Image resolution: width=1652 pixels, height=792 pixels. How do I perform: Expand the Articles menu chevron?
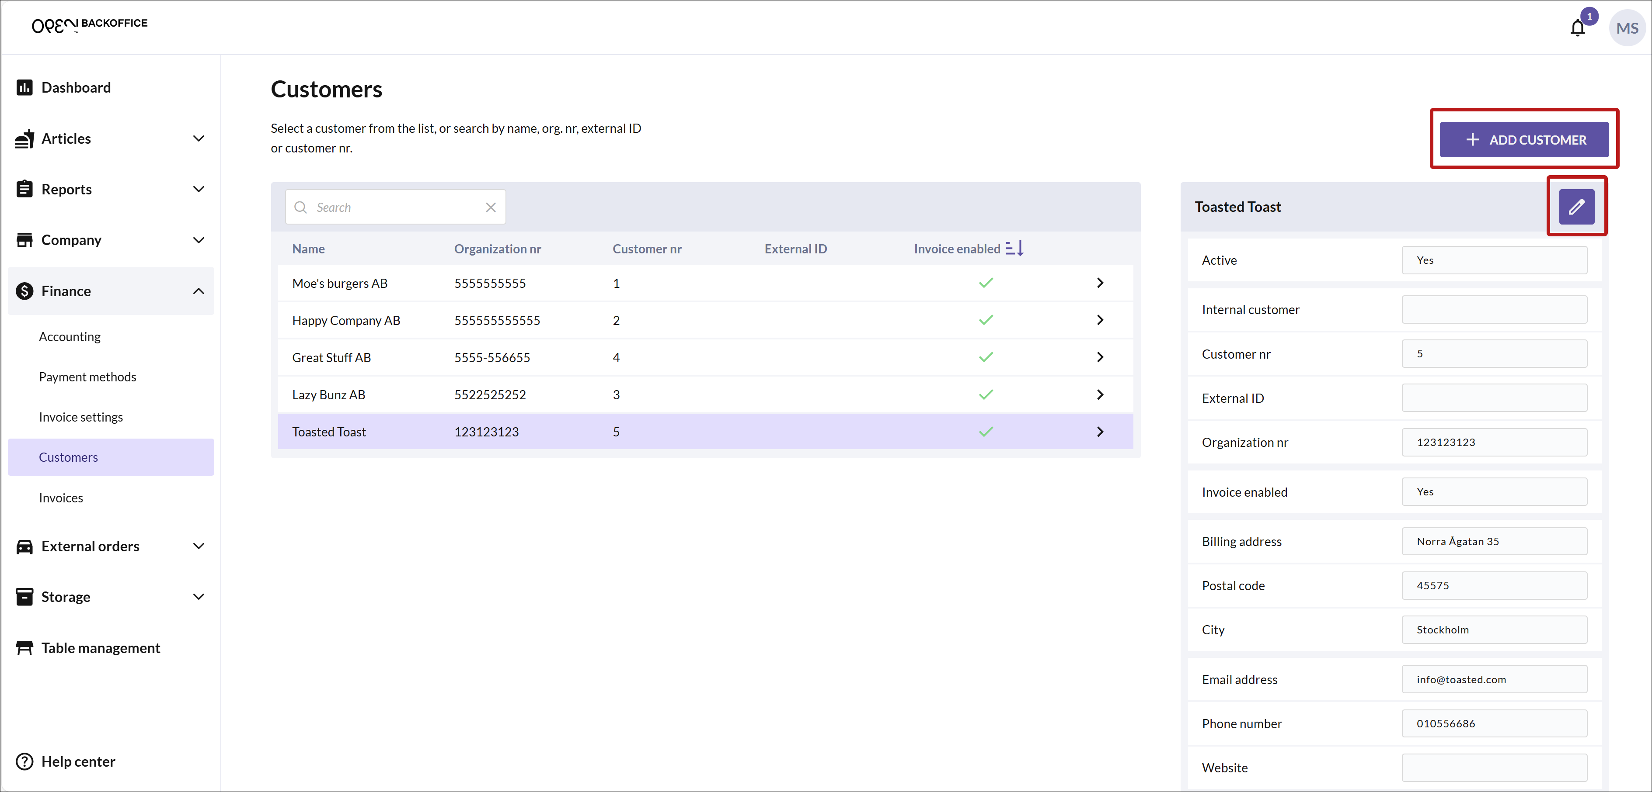(x=199, y=138)
